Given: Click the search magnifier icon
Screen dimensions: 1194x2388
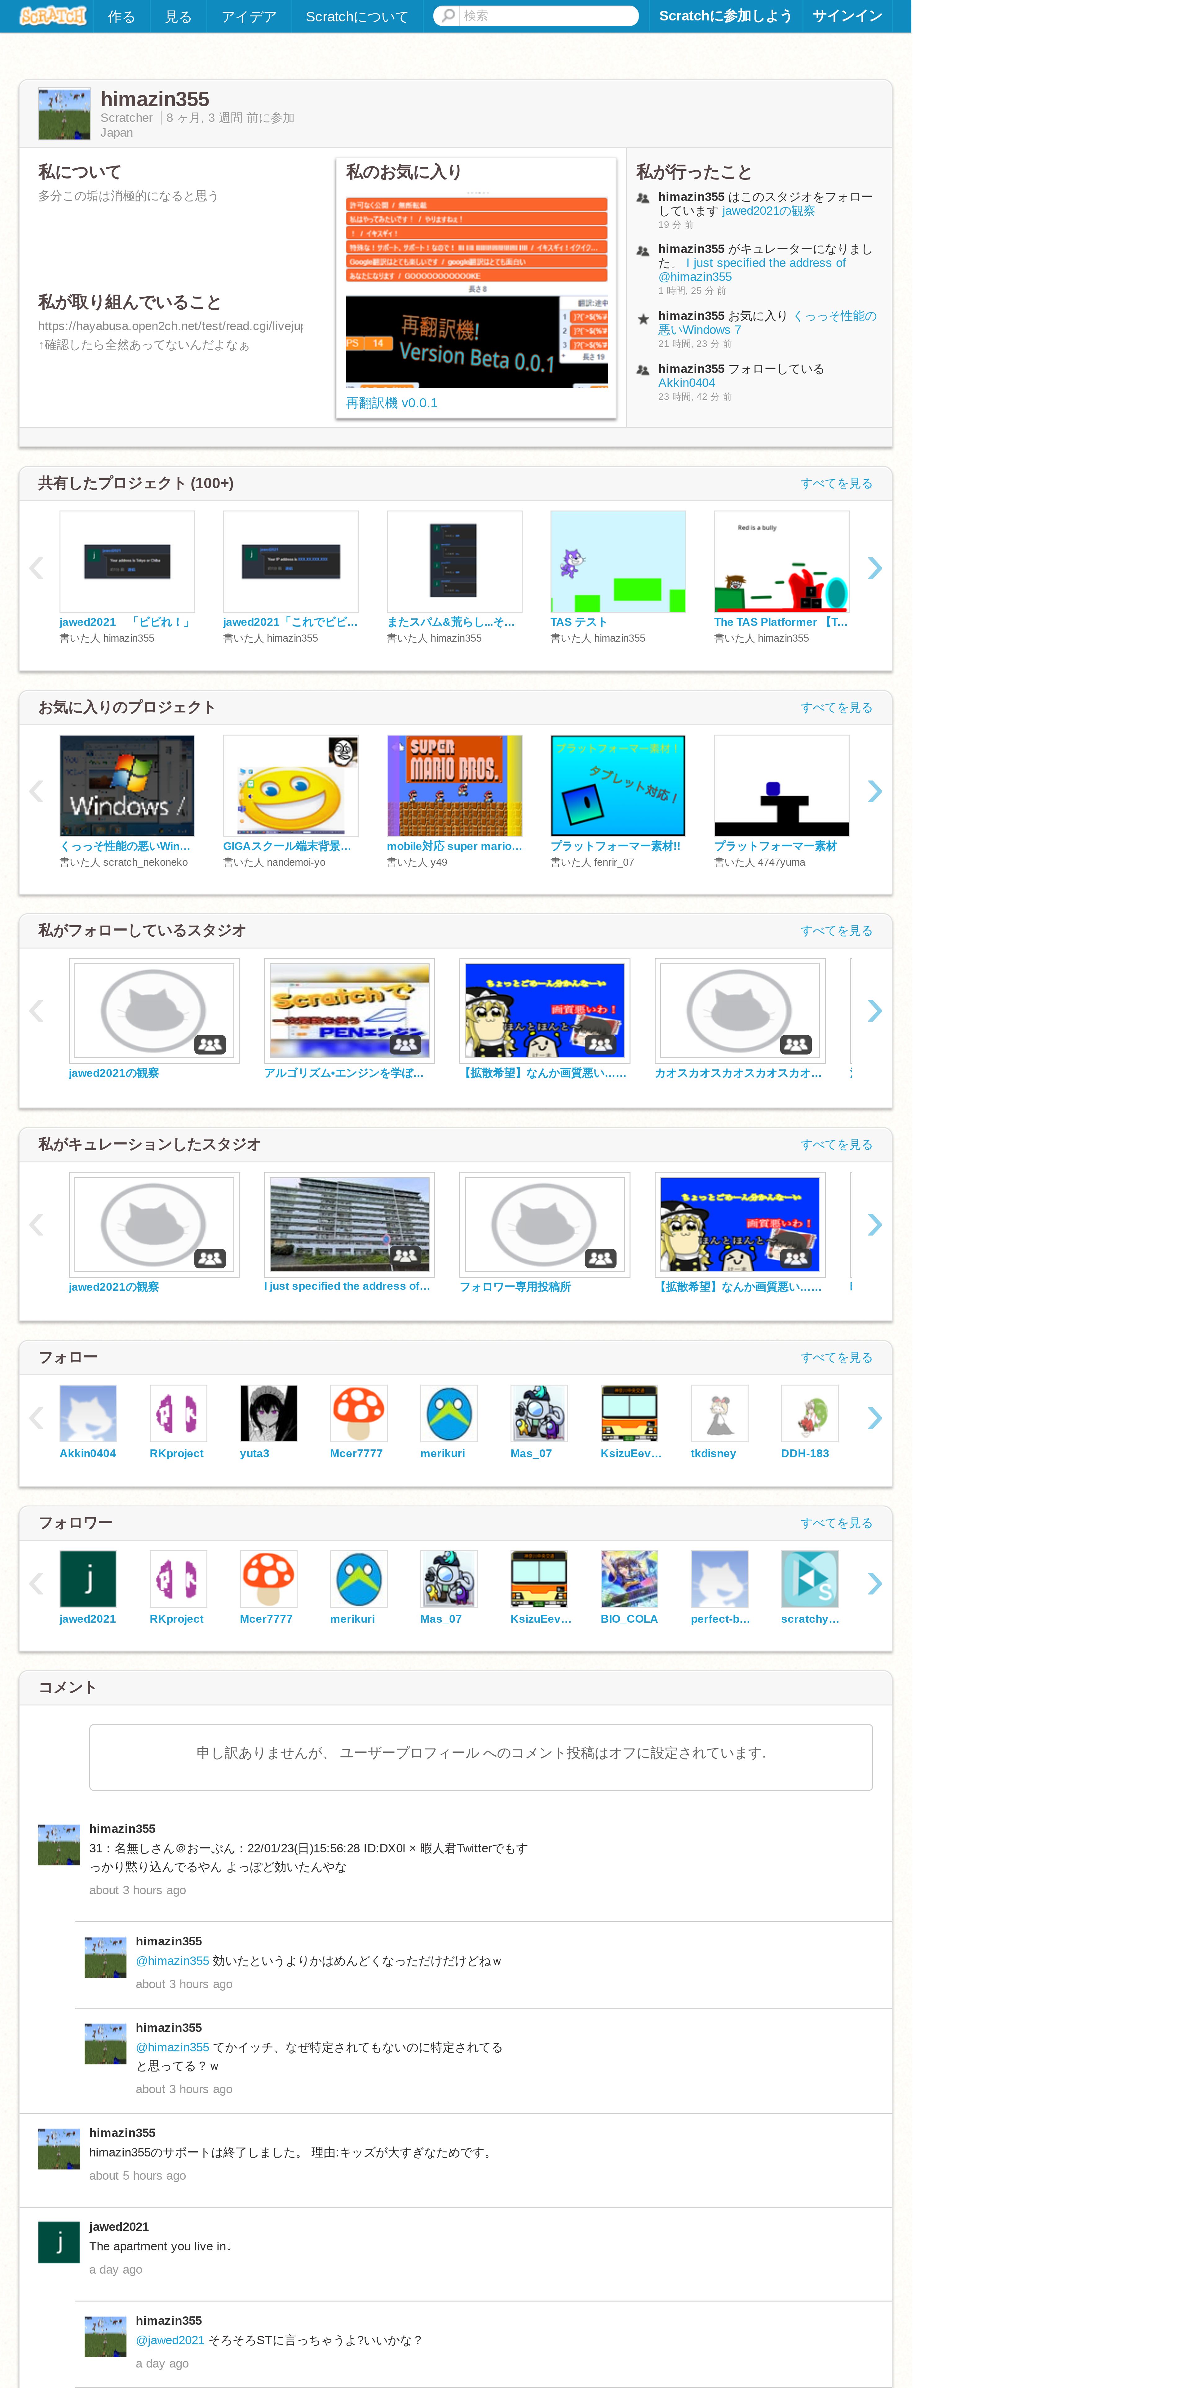Looking at the screenshot, I should pyautogui.click(x=448, y=16).
